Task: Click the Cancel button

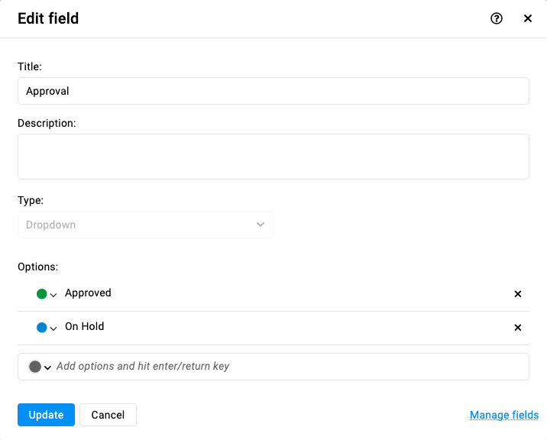Action: click(108, 415)
